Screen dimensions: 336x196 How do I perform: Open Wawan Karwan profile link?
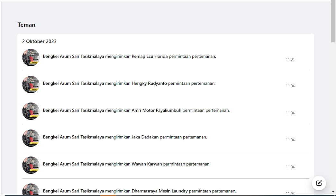(x=147, y=164)
